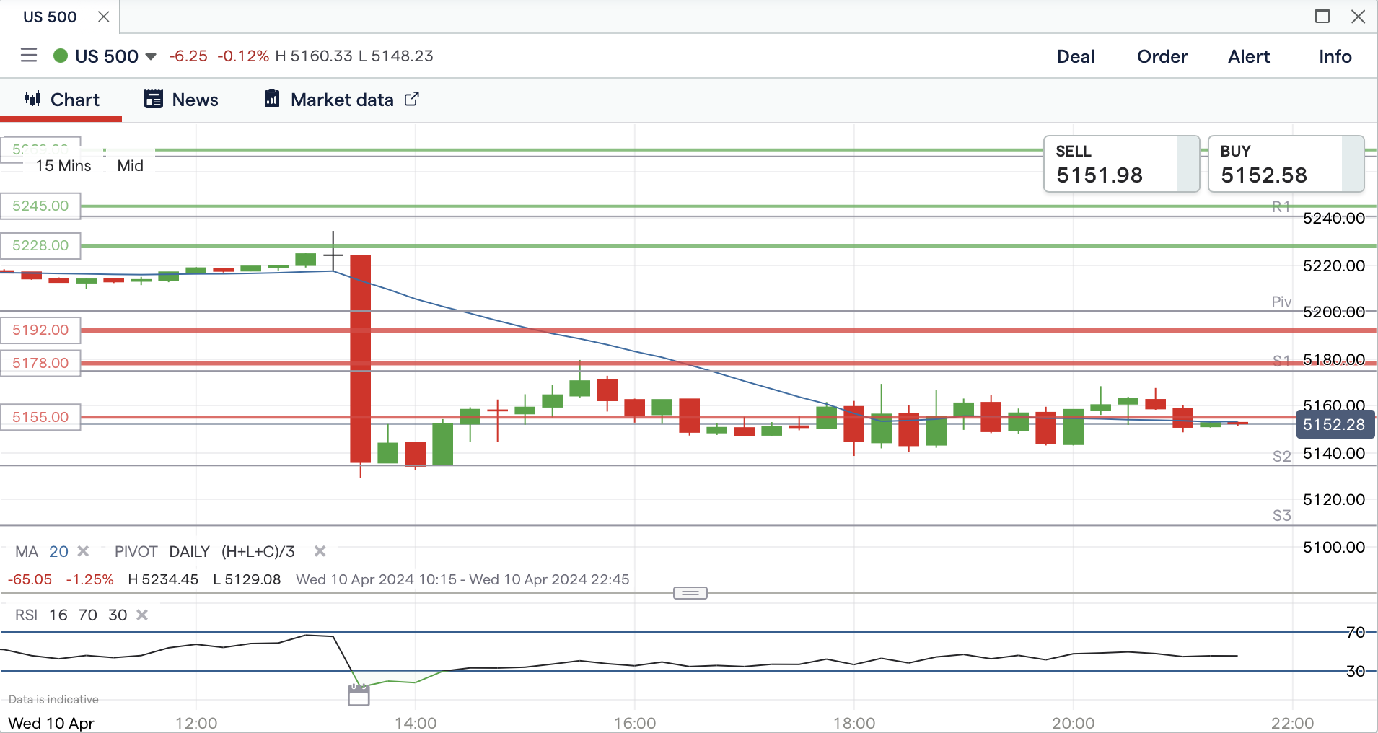
Task: Select the 5178.00 level label
Action: [x=40, y=363]
